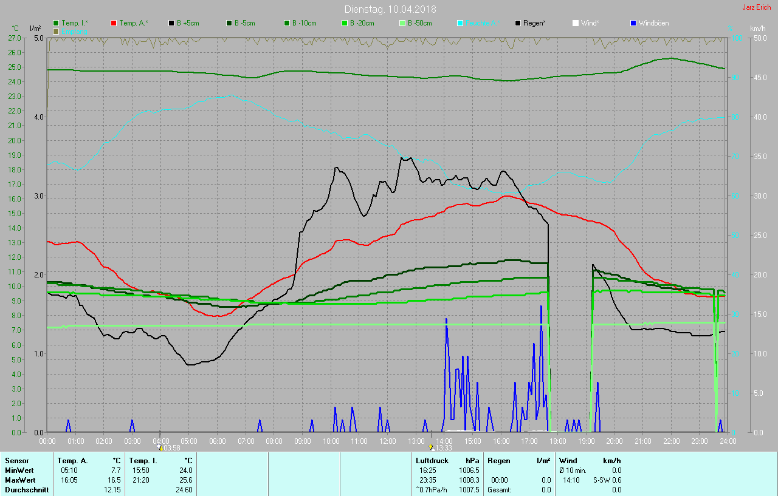Open the Jarz Erich link

pos(756,8)
